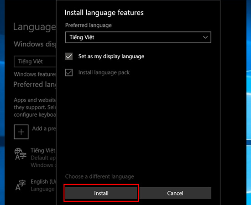Click the English entry in the preferred languages list
The image size is (251, 205).
click(35, 185)
